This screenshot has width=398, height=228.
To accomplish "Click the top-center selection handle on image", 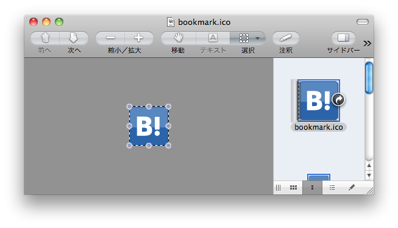I will click(x=149, y=107).
